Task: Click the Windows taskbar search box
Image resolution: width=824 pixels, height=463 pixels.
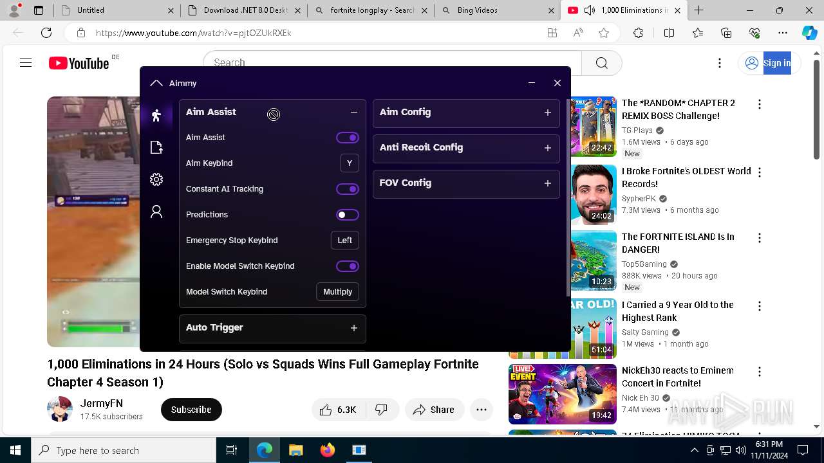Action: 124,450
